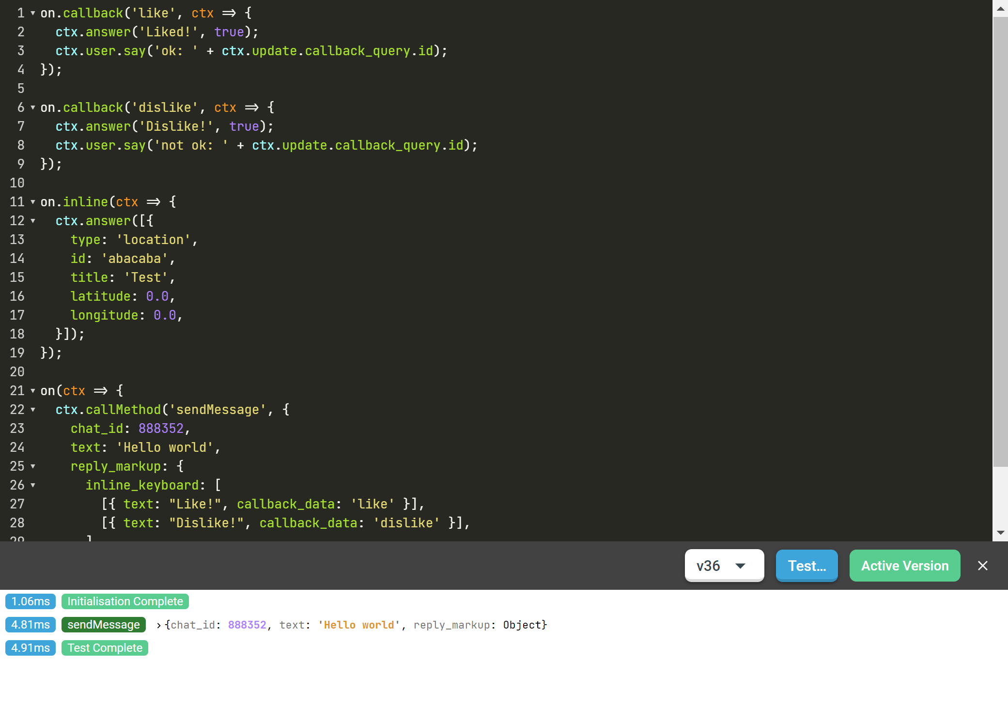
Task: Click the vertical scrollbar thumb in editor
Action: tap(1000, 242)
